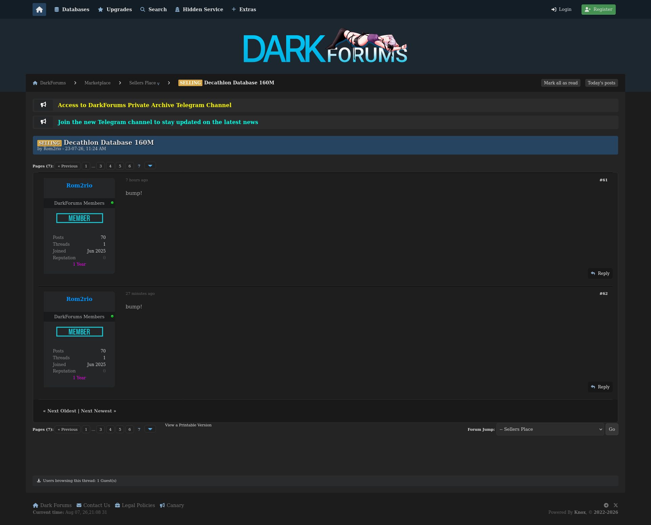The width and height of the screenshot is (651, 525).
Task: Open the Databases menu
Action: [72, 9]
